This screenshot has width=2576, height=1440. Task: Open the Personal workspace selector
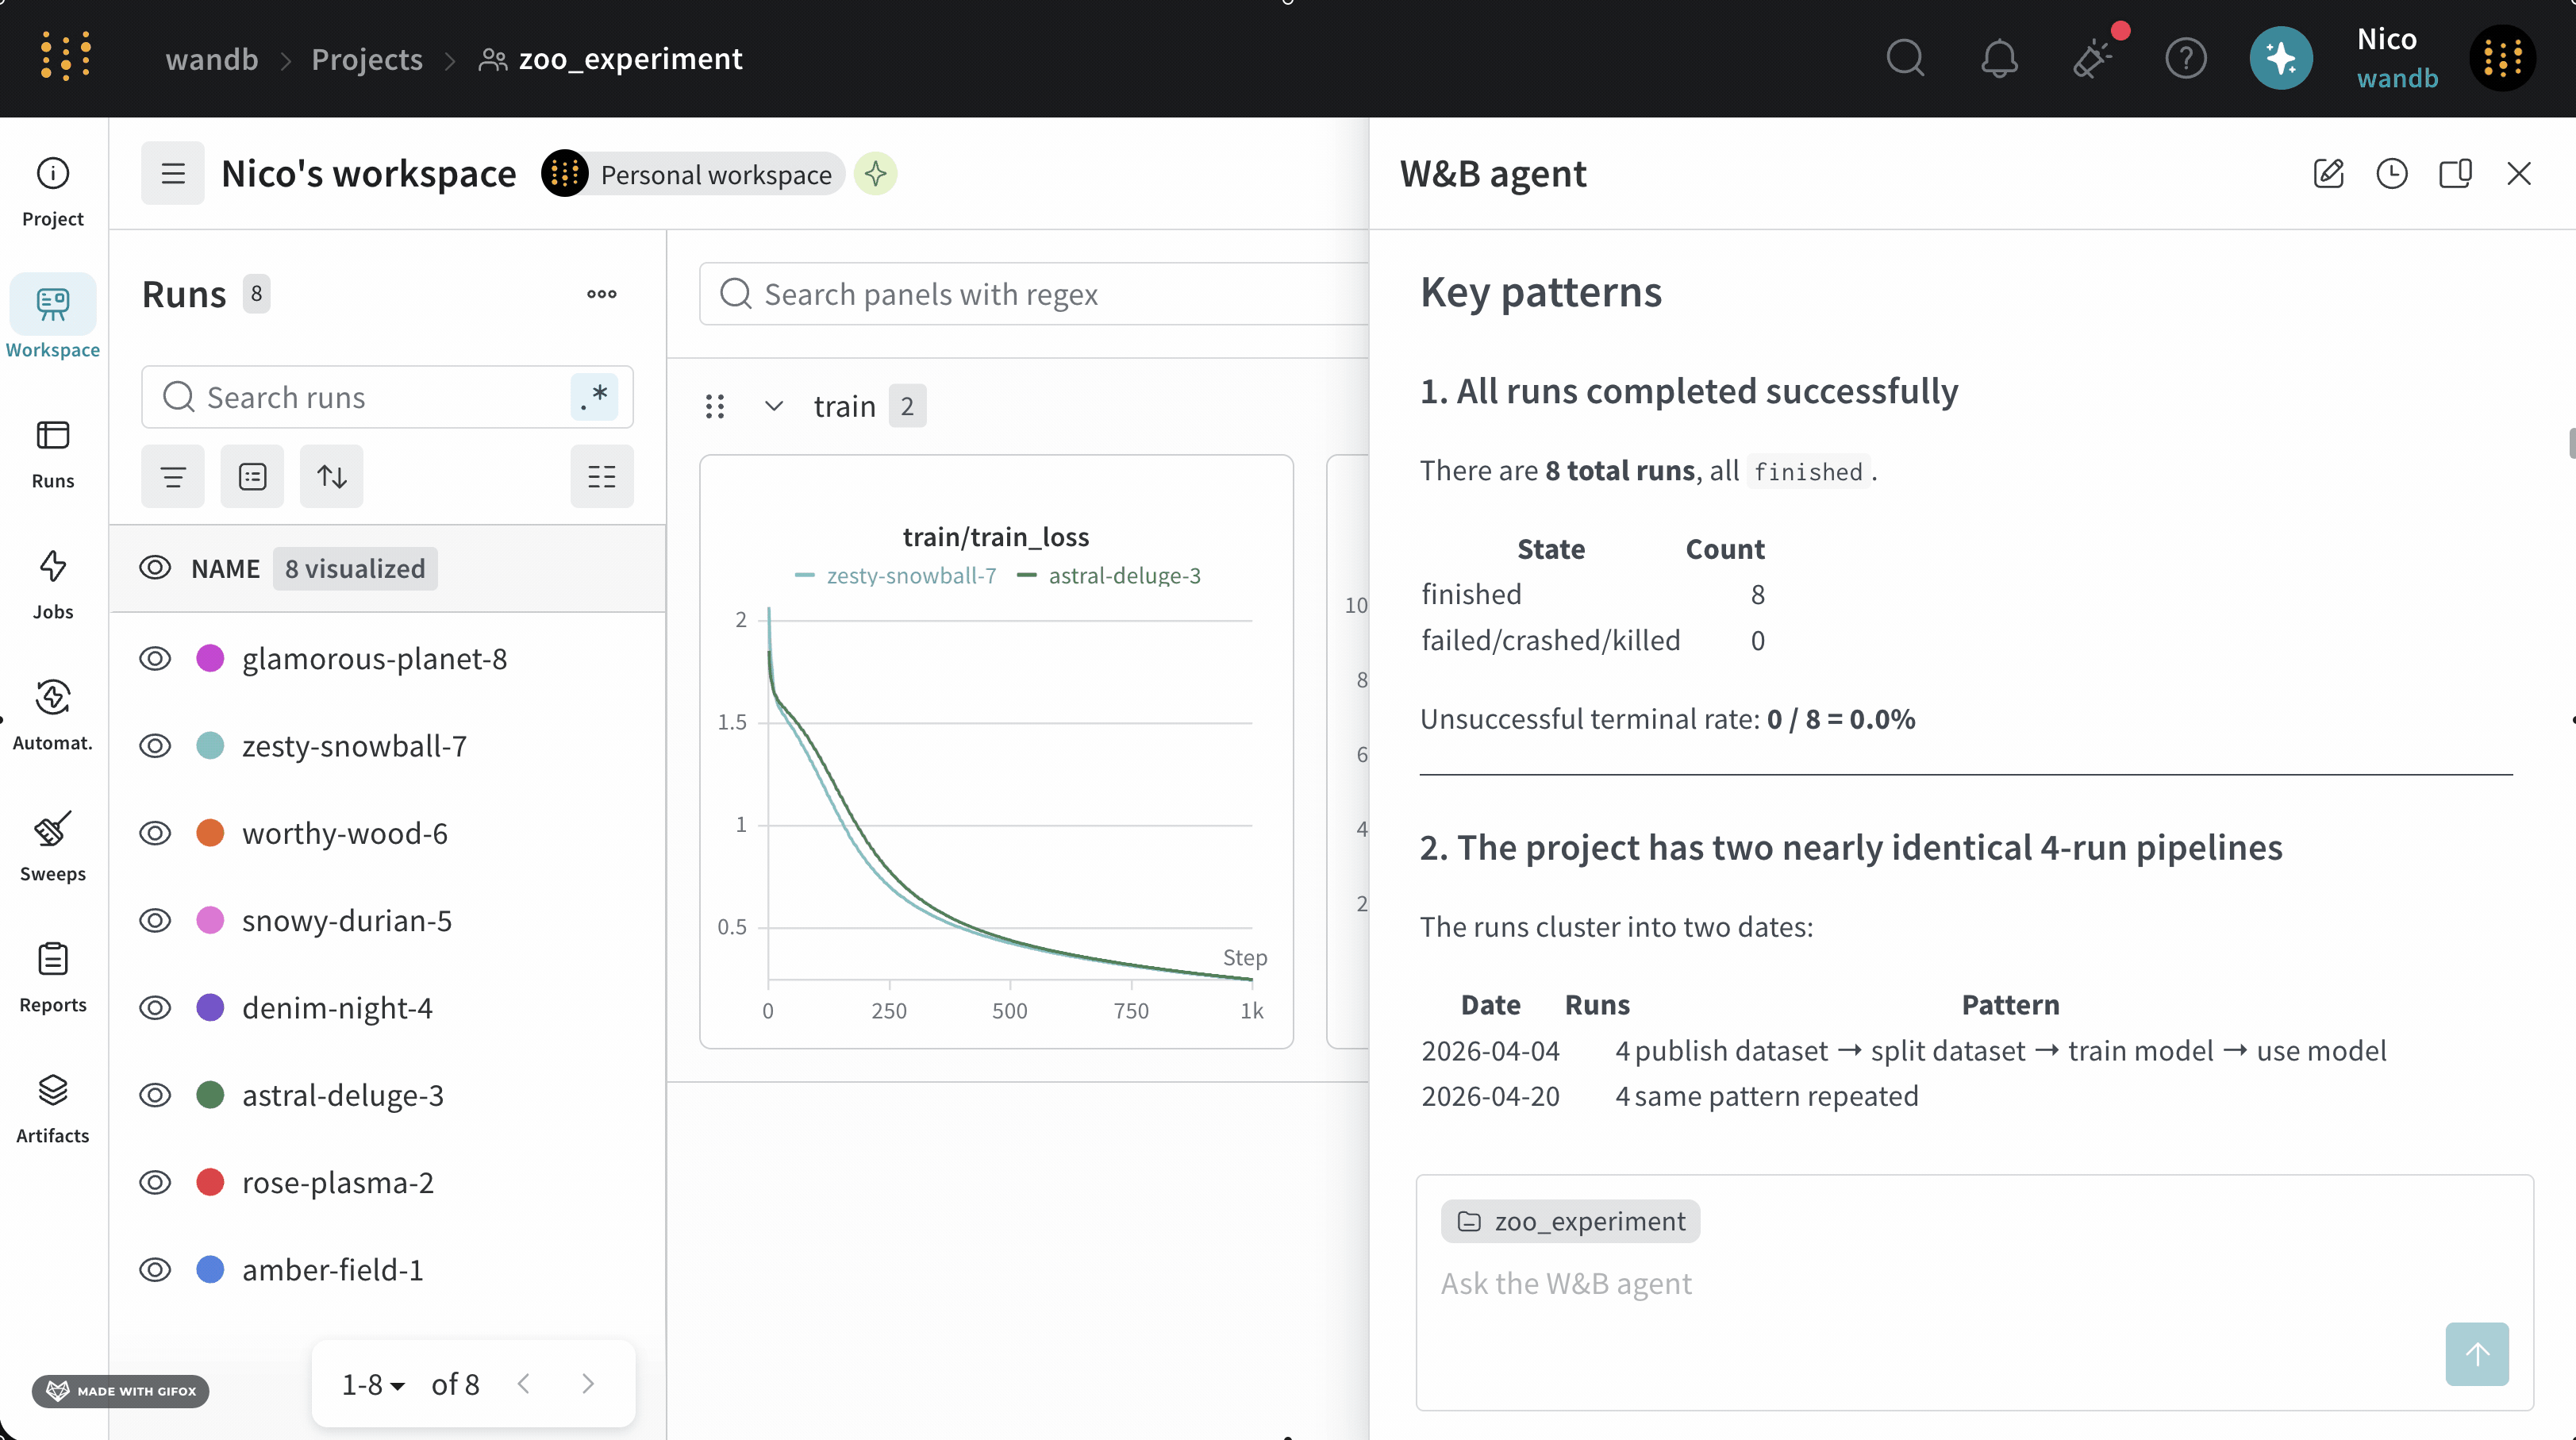point(692,174)
